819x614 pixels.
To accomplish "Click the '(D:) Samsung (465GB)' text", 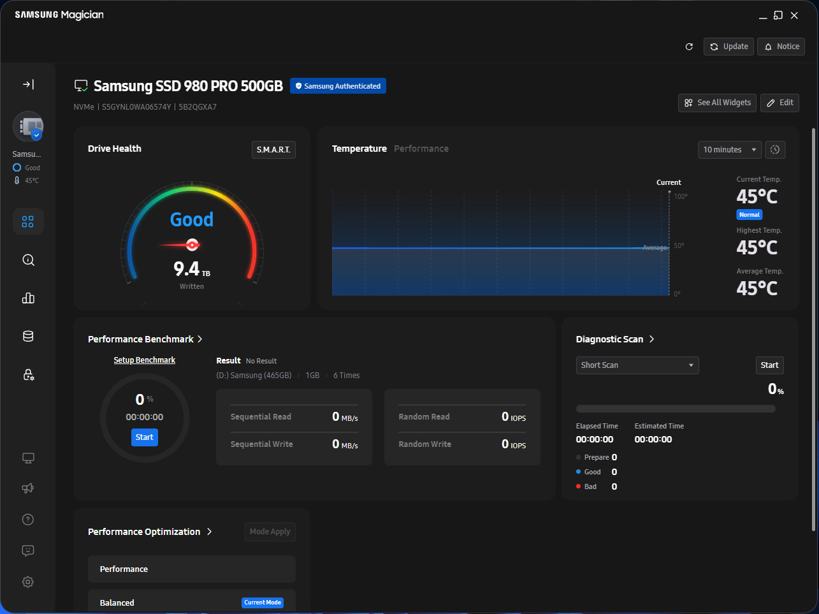I will click(254, 376).
